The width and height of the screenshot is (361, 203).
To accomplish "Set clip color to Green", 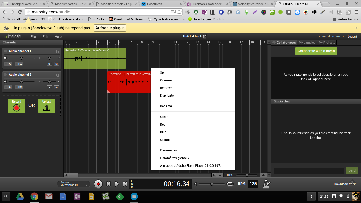I will (193, 117).
